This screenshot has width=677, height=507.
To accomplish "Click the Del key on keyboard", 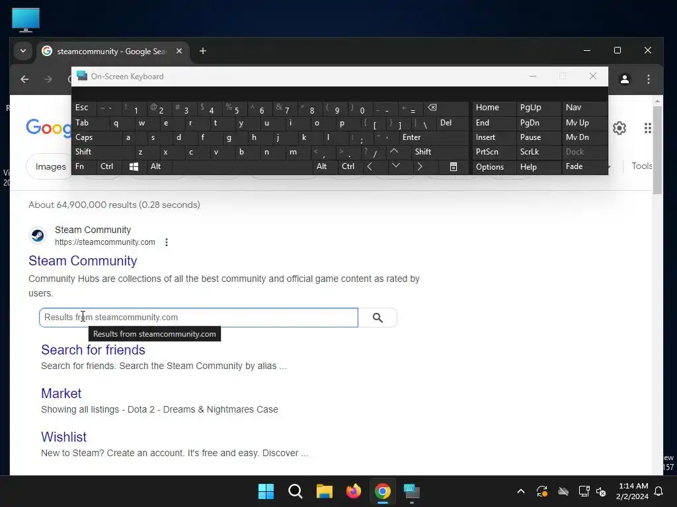I will (x=452, y=123).
